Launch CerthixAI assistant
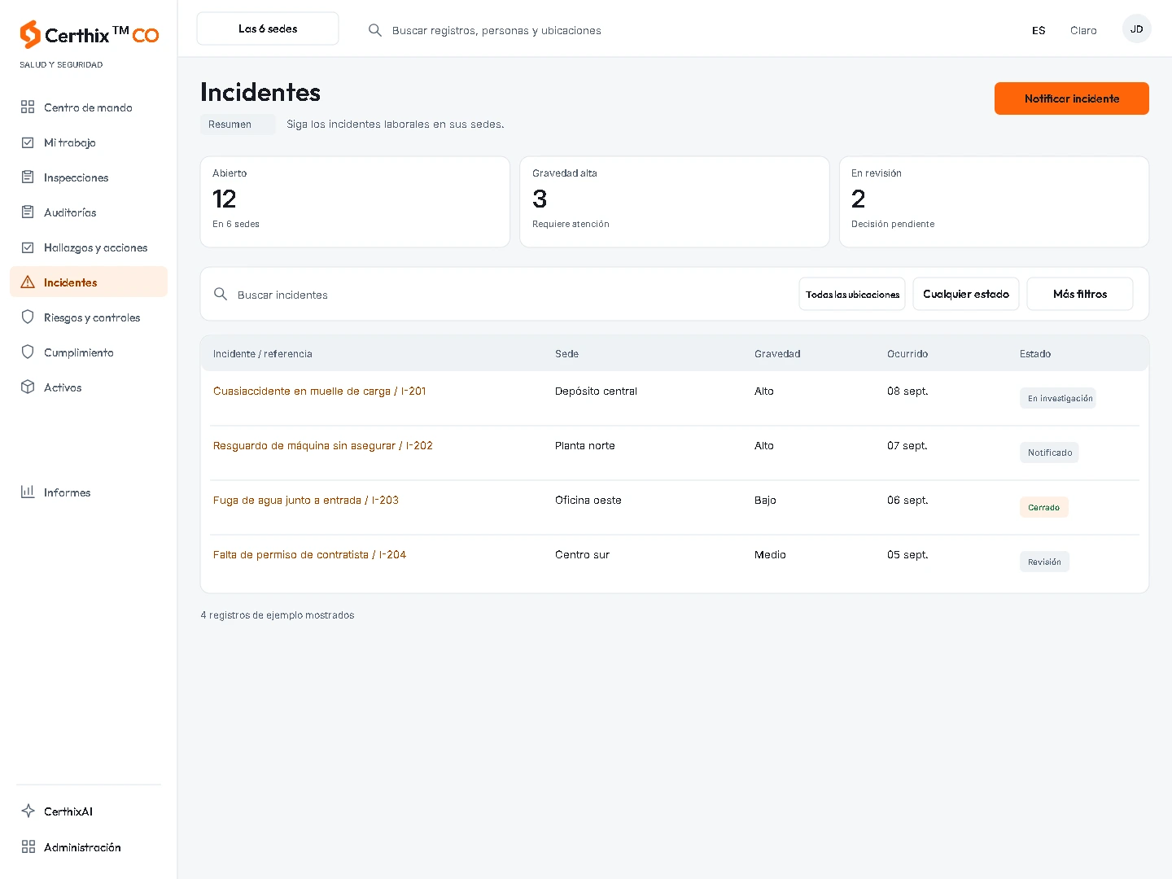Viewport: 1172px width, 879px height. (x=89, y=811)
